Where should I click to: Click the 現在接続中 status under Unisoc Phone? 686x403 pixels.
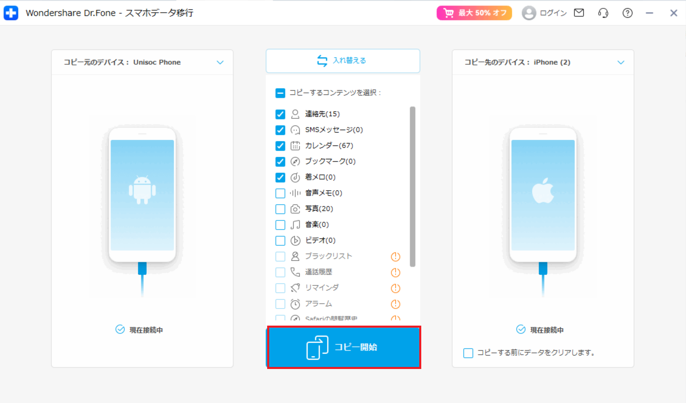pos(139,330)
